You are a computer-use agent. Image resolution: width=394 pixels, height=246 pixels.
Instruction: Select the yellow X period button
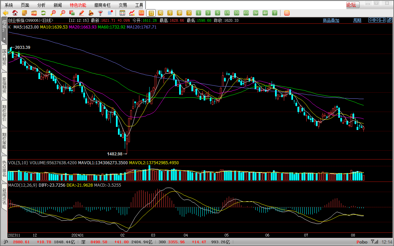pyautogui.click(x=189, y=13)
